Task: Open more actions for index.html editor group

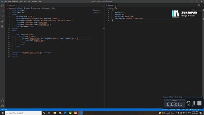Action: (102, 5)
